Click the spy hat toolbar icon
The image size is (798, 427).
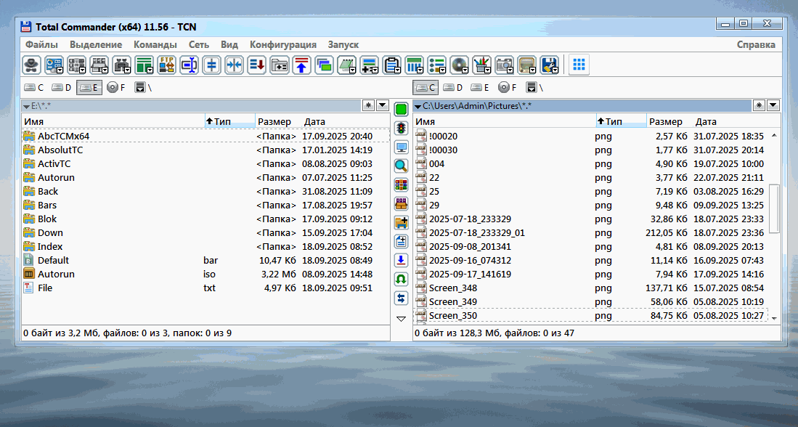tap(31, 65)
